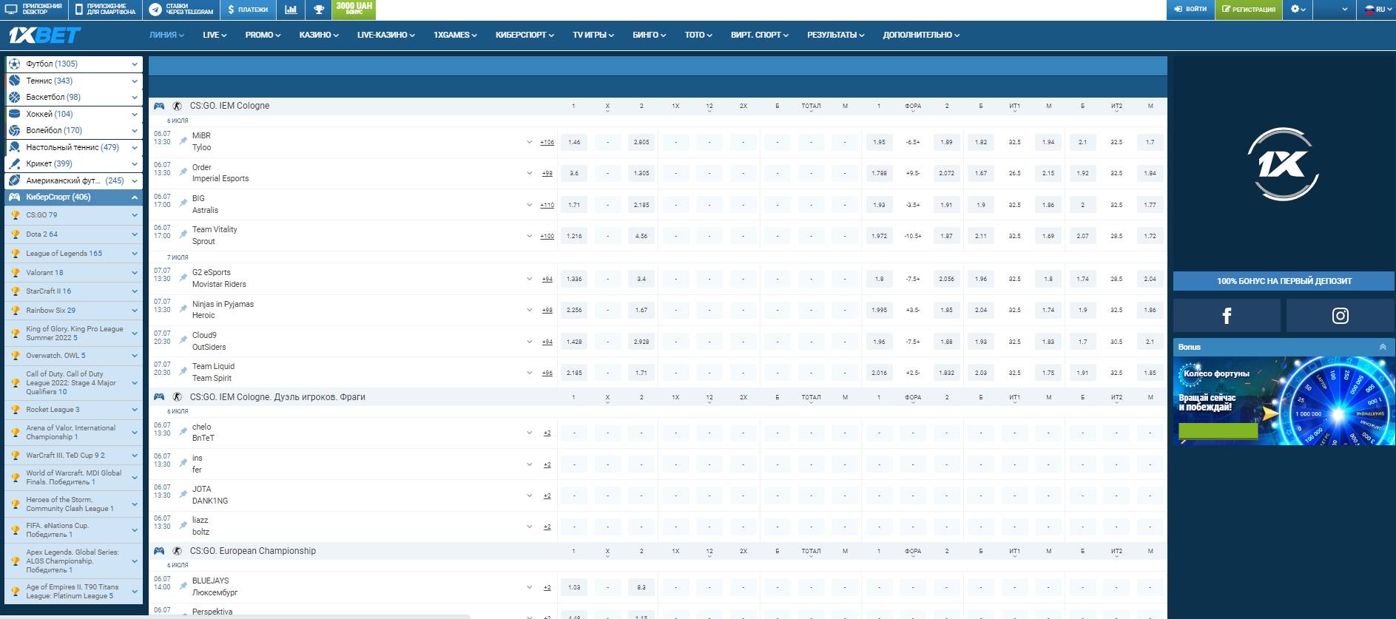Click the 1XBET logo
This screenshot has width=1396, height=619.
pos(44,35)
